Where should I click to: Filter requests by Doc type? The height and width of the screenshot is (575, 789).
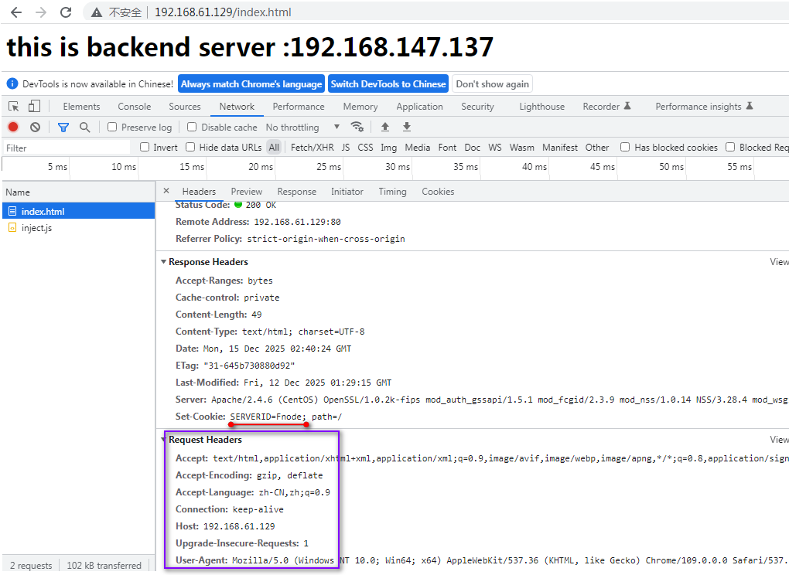click(472, 148)
